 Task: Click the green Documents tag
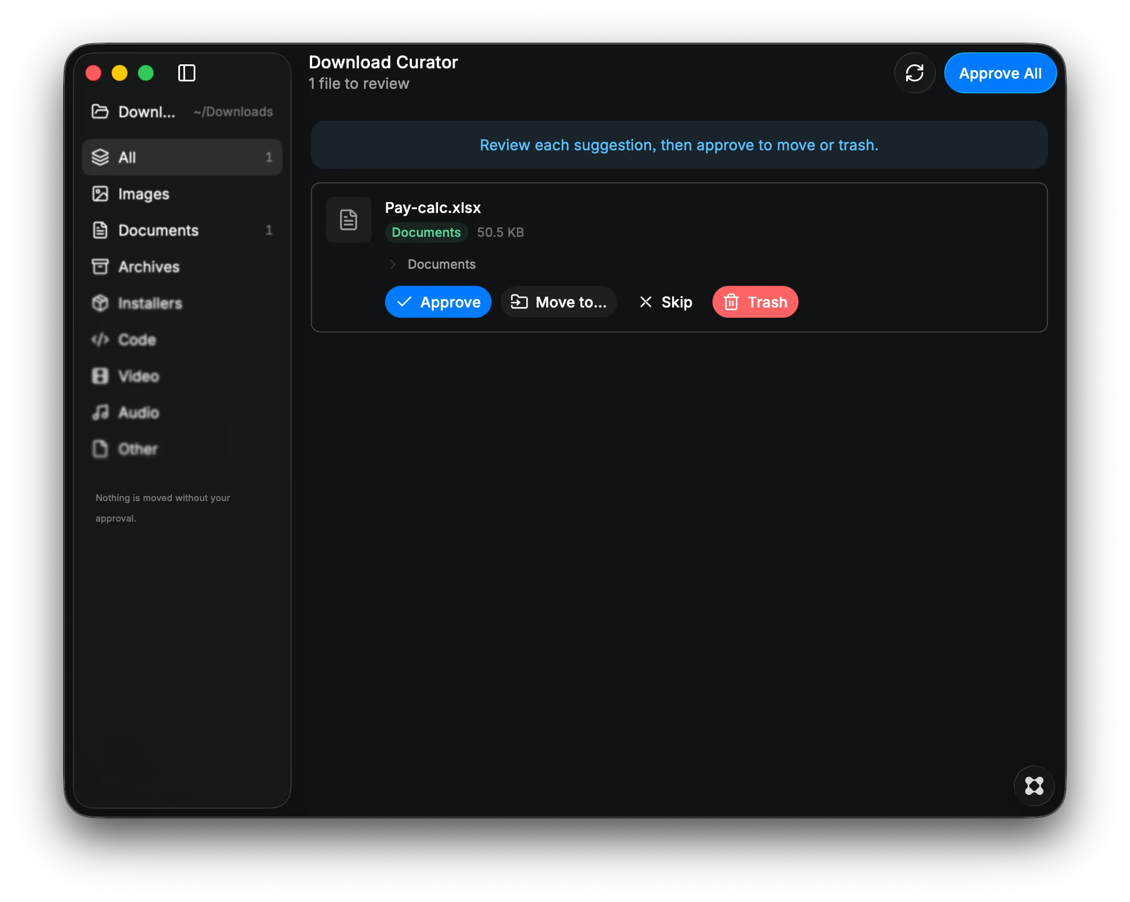coord(426,232)
